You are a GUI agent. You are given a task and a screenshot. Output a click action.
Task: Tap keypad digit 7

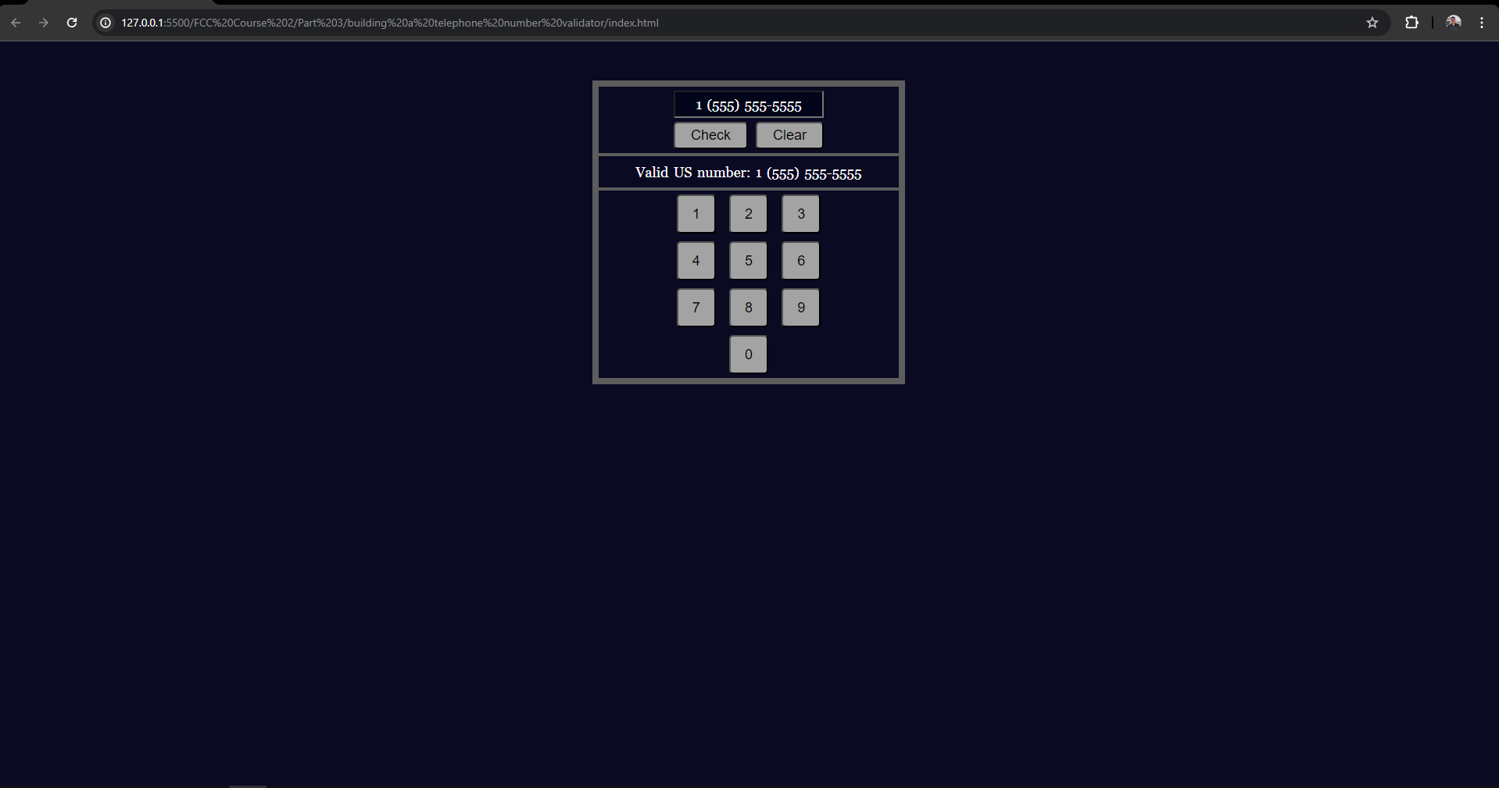[x=696, y=308]
